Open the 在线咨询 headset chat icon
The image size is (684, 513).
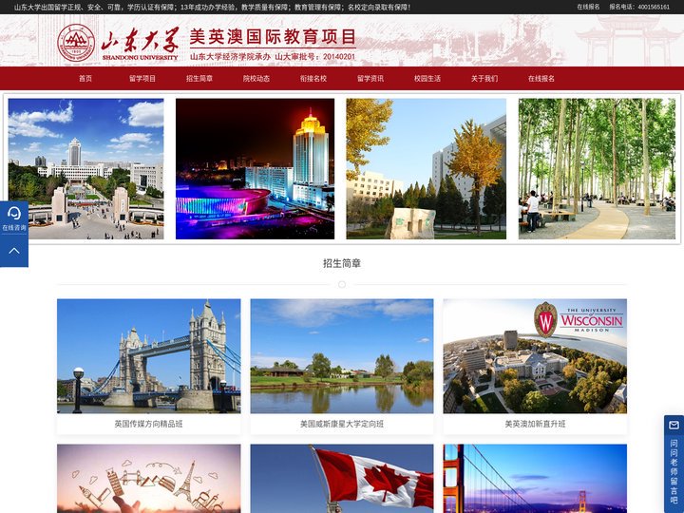coord(14,218)
